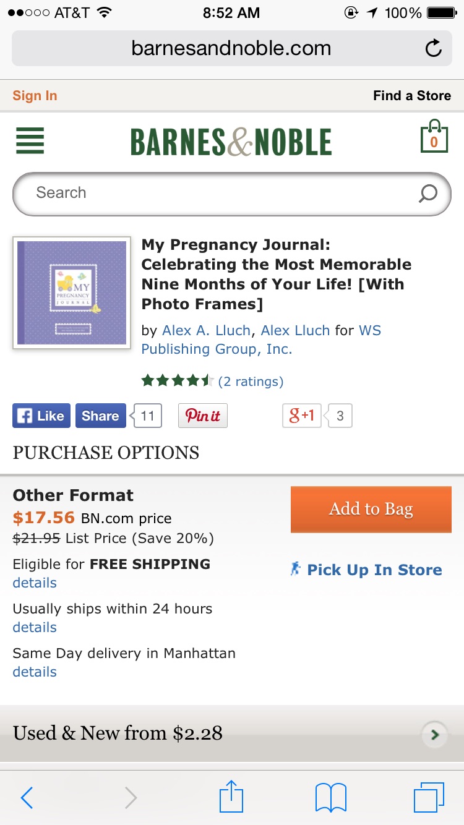Image resolution: width=464 pixels, height=825 pixels.
Task: Go back to previous page
Action: [27, 798]
